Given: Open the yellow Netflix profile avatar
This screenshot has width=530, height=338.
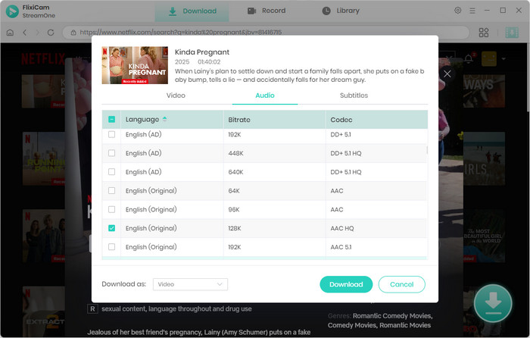Looking at the screenshot, I should 489,58.
